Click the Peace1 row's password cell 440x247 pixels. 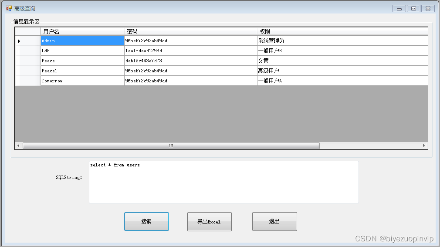(x=191, y=71)
